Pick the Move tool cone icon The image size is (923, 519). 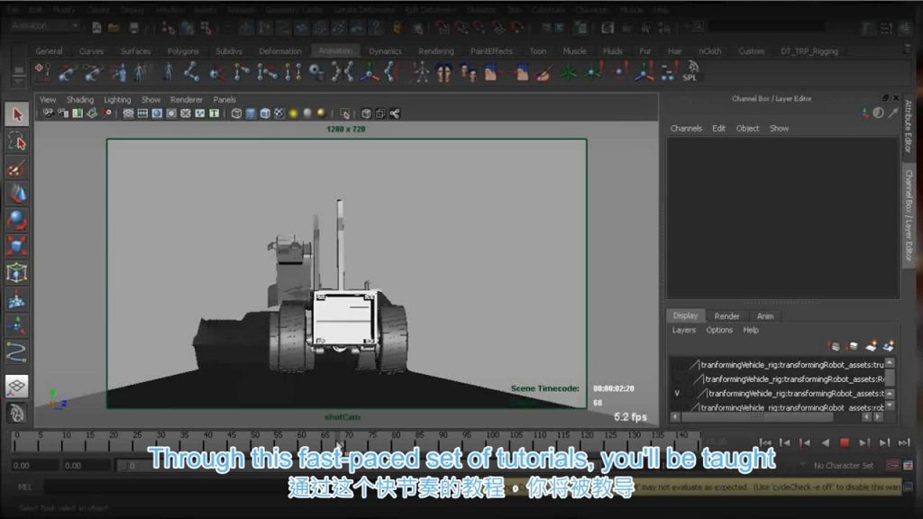(x=17, y=193)
